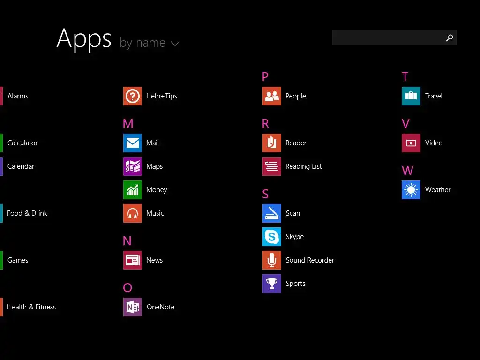Click the 'News' text label
Screen dimensions: 480x360
coord(155,260)
